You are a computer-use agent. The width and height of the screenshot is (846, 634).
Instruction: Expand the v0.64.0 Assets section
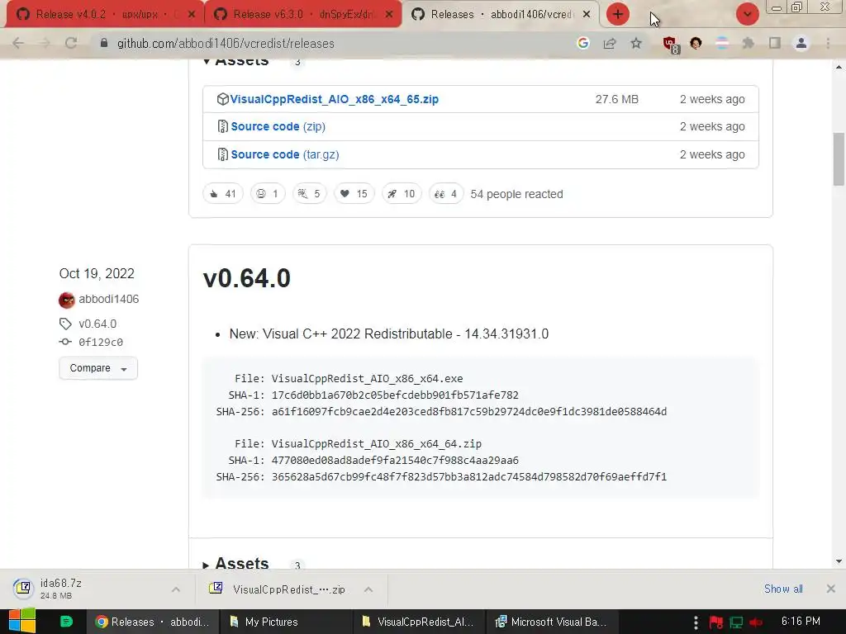[236, 563]
